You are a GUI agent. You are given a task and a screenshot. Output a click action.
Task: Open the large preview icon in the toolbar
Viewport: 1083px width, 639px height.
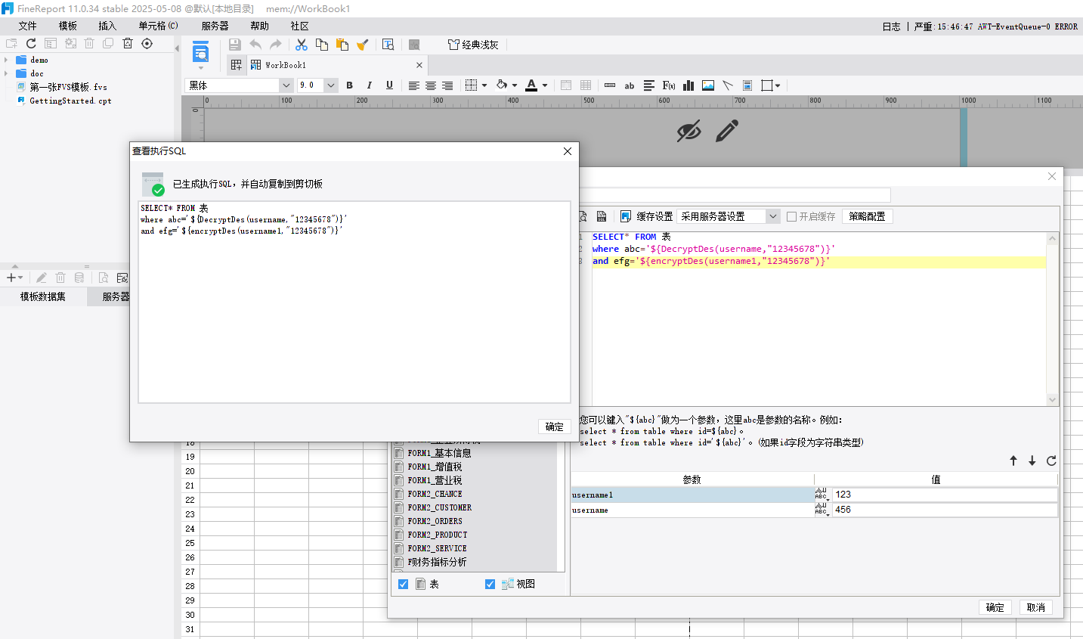coord(200,54)
